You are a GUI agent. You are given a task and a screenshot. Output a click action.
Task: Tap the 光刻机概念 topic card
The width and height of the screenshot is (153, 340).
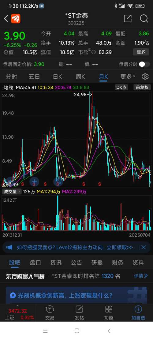coord(76,295)
